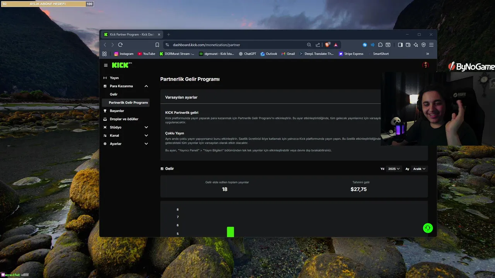Click the total streams count 18
Screen dimensions: 495x278
point(225,189)
